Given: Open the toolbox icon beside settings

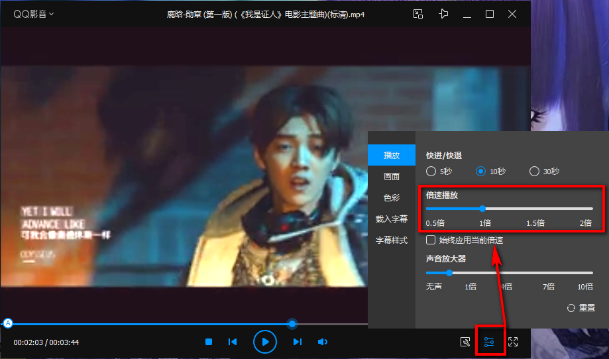Looking at the screenshot, I should tap(465, 342).
